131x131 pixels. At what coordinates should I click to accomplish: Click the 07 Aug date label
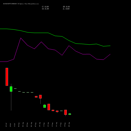pos(36,125)
